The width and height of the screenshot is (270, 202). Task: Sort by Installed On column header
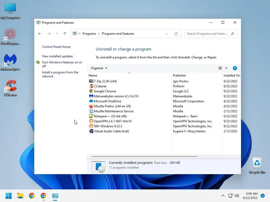point(232,75)
